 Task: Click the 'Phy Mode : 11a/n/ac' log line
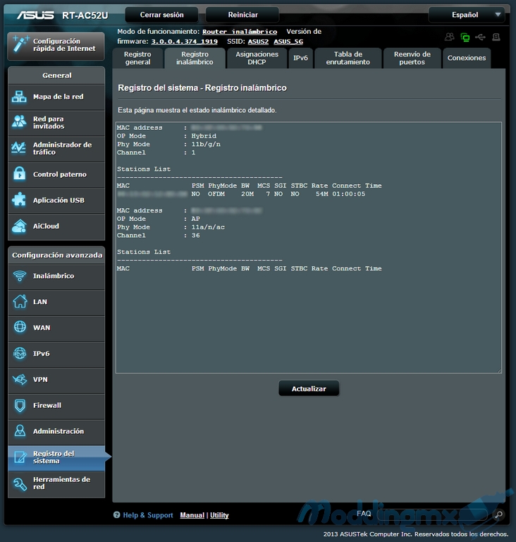point(171,227)
